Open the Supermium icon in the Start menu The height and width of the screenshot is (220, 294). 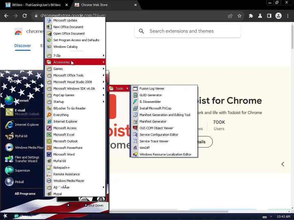(x=9, y=170)
